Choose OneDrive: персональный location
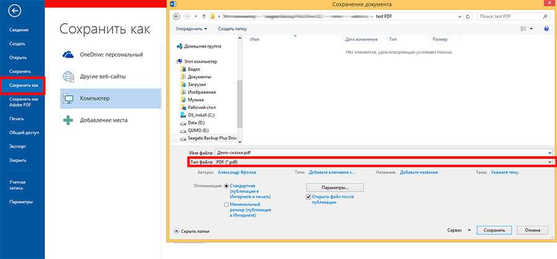 click(111, 54)
